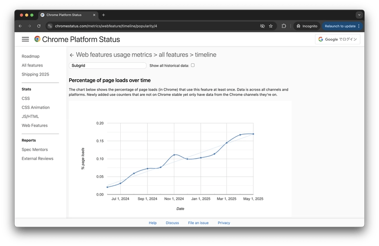Open JS/HTML stats page
This screenshot has height=246, width=379.
[x=30, y=116]
